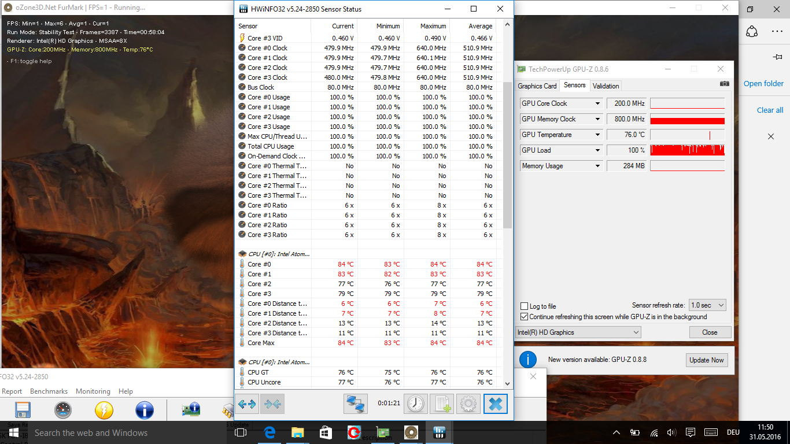Open the GPU Temperature sensor dropdown

point(598,135)
